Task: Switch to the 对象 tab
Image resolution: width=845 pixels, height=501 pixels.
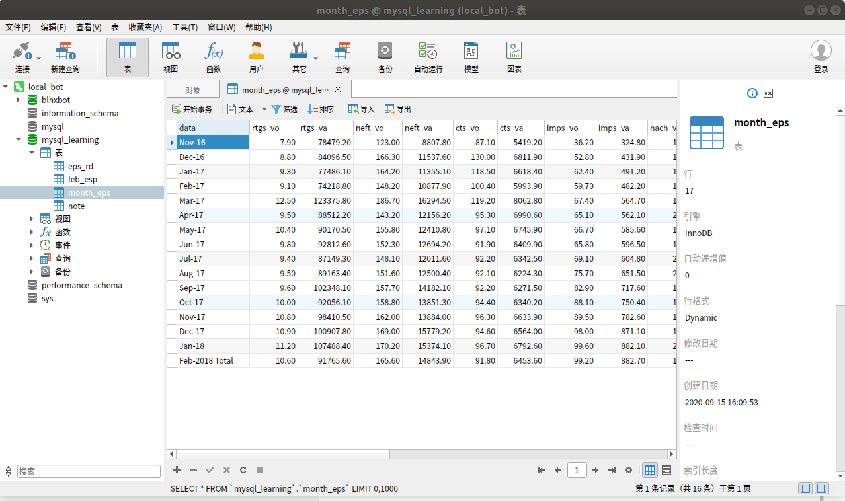Action: point(192,90)
